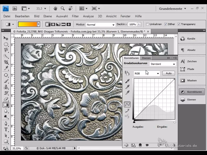Select the Crop tool

click(6, 62)
